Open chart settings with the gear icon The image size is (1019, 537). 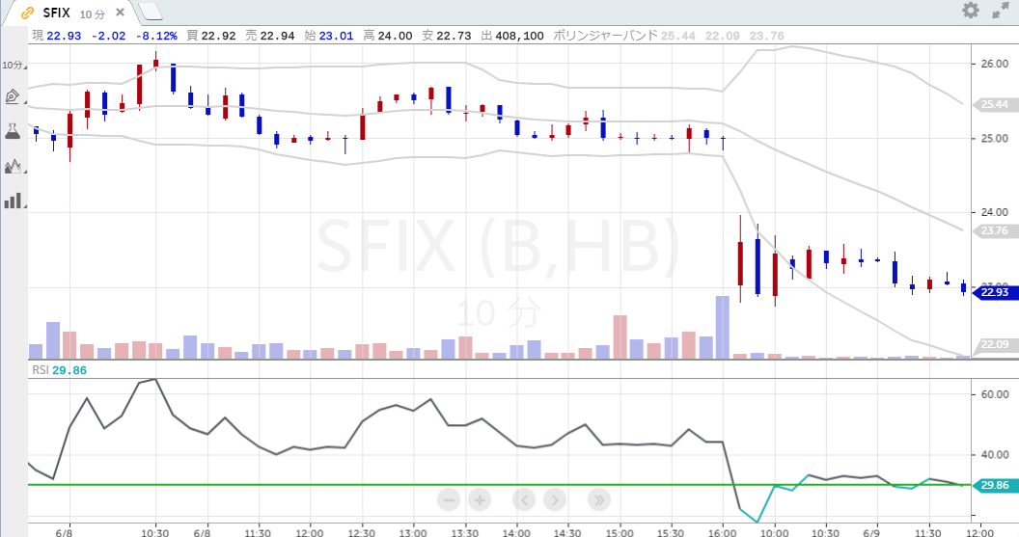click(971, 11)
